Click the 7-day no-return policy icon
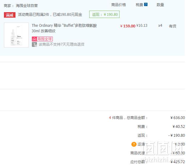Viewport: 186px width, 165px height. click(34, 44)
